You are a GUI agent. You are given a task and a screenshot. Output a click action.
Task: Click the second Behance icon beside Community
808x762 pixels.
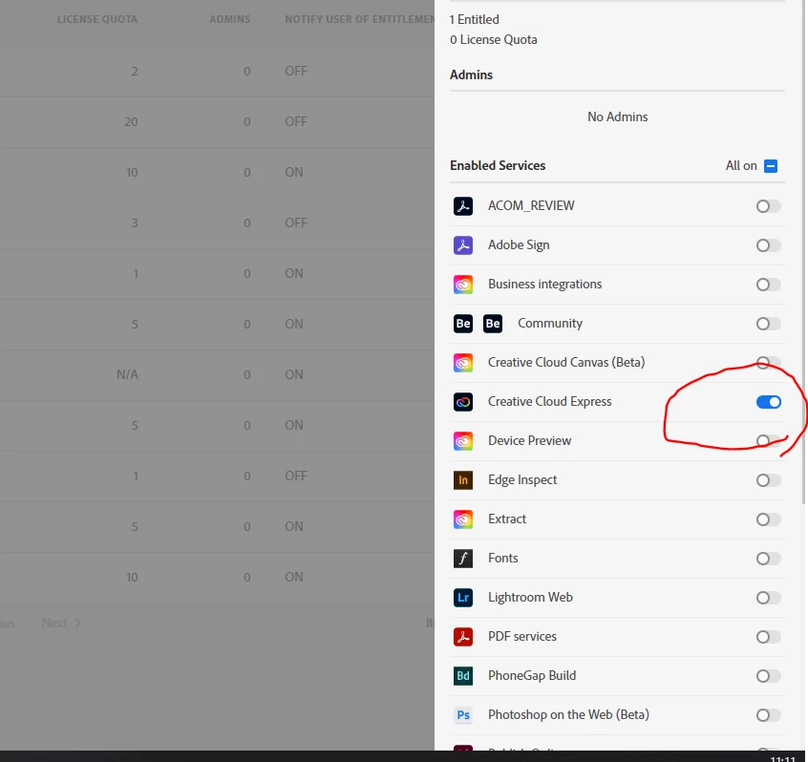click(493, 324)
